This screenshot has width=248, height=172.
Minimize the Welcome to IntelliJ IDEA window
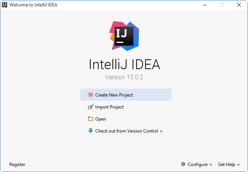coord(204,5)
